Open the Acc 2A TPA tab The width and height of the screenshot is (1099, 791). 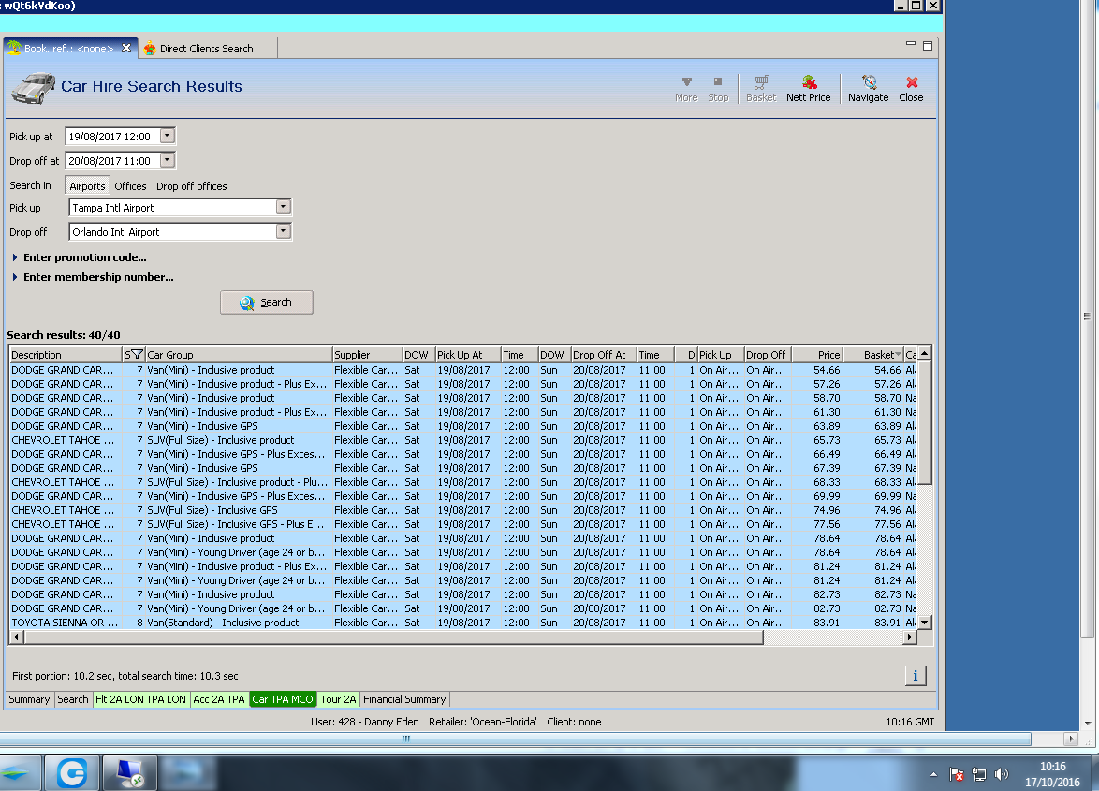219,699
